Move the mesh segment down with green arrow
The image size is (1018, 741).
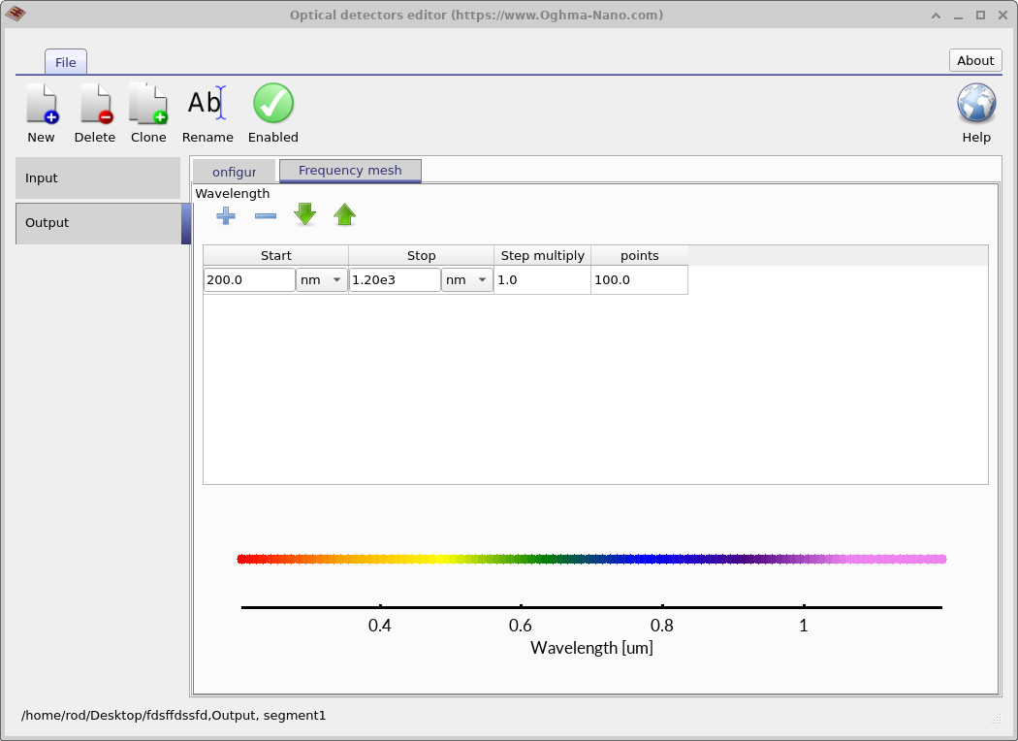coord(304,215)
